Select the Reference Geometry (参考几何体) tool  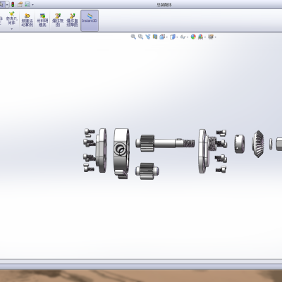coord(11,18)
